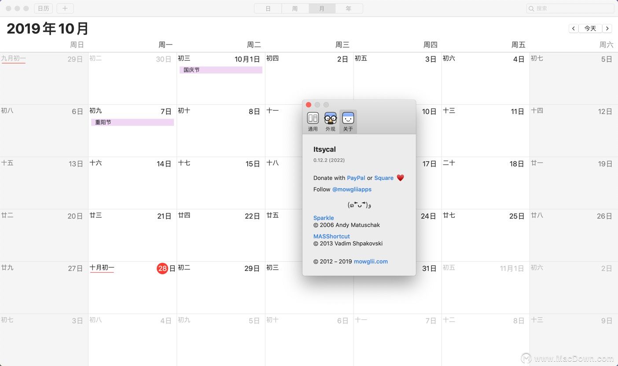Select the 关于 about tab in Itsycal
This screenshot has height=366, width=618.
click(x=348, y=121)
